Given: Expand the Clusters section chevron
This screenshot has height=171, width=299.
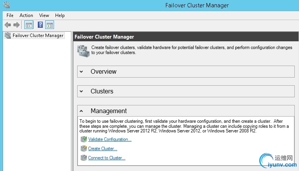Looking at the screenshot, I should point(81,91).
